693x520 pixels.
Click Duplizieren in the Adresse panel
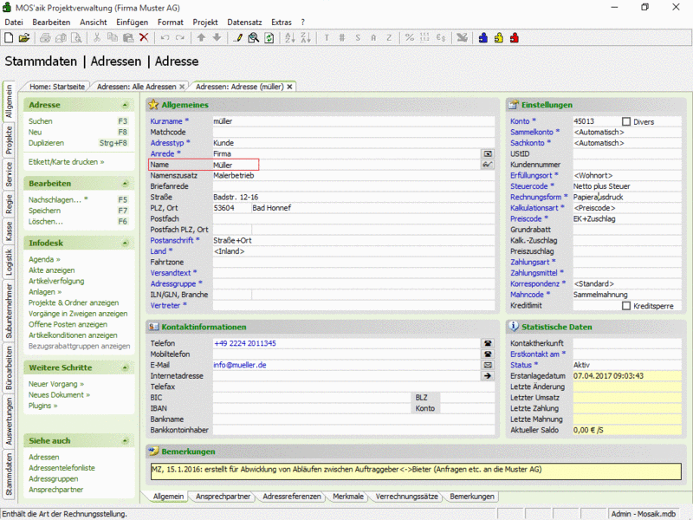(x=47, y=143)
